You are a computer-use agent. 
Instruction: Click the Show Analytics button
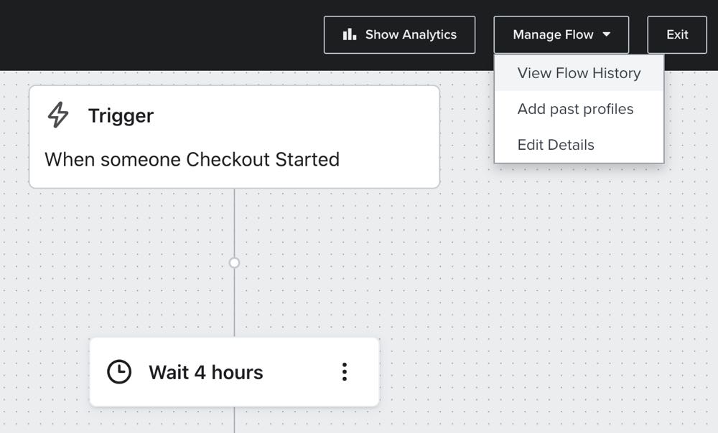click(399, 34)
